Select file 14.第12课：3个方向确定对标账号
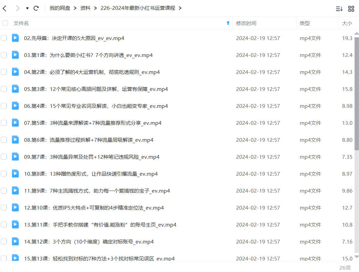359x272 pixels. click(89, 242)
